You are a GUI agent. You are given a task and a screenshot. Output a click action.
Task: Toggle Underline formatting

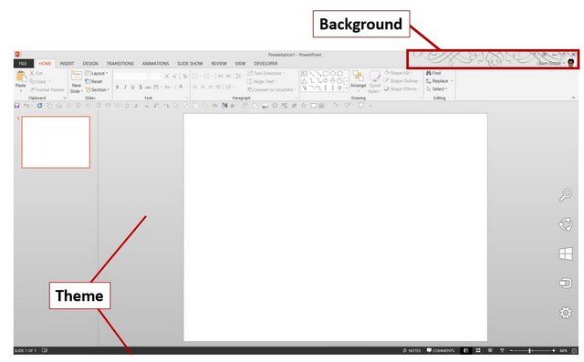point(132,87)
